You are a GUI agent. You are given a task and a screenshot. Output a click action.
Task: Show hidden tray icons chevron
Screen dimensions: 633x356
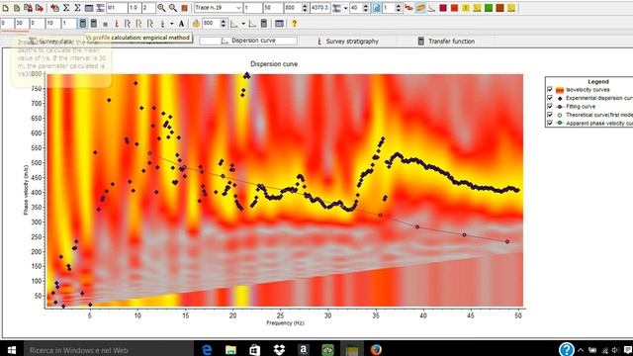point(581,349)
